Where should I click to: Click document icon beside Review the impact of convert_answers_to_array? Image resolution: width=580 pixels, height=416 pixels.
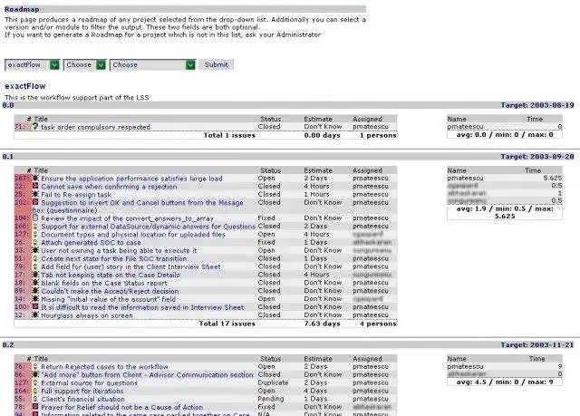click(x=35, y=218)
